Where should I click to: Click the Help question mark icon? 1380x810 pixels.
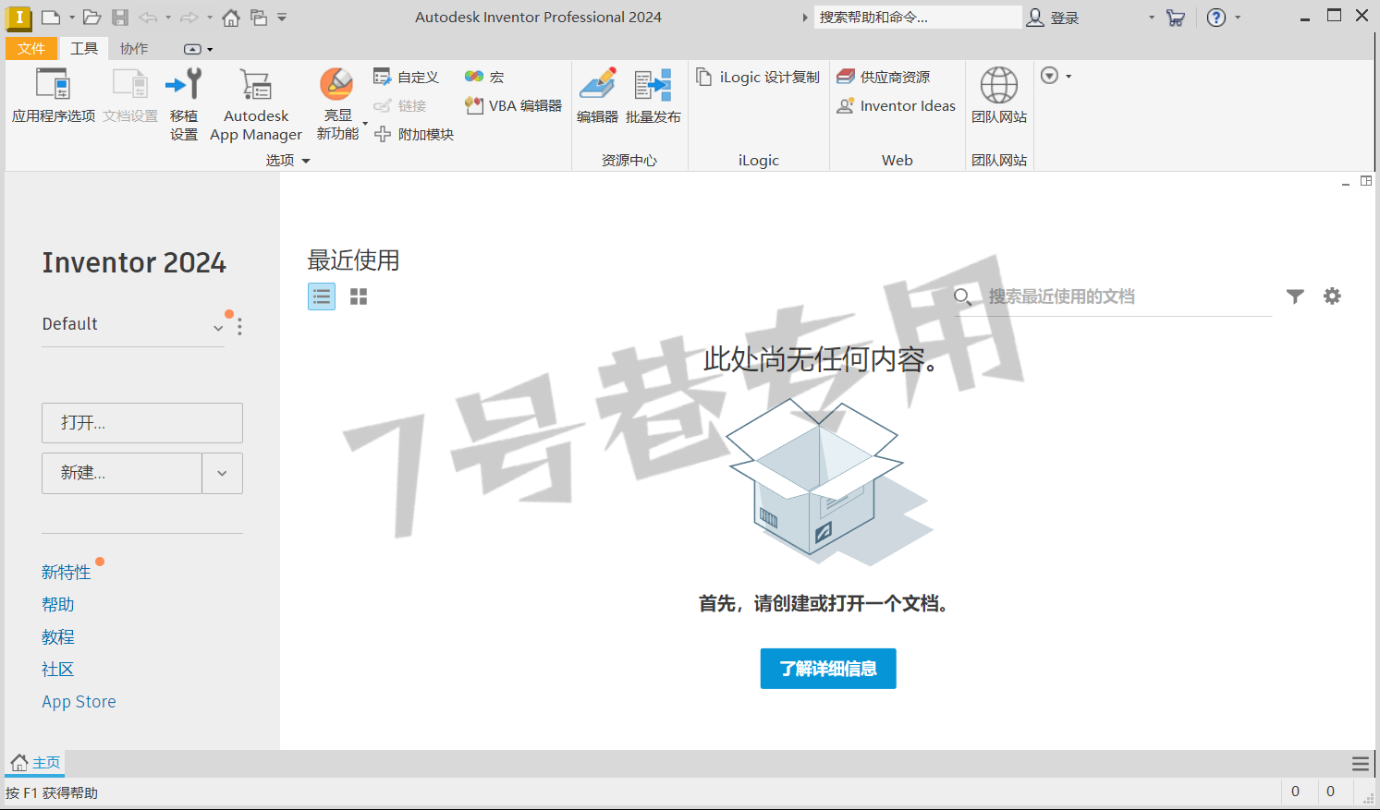point(1216,18)
